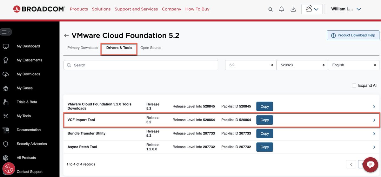Open Trials & Beta in sidebar

pos(27,102)
